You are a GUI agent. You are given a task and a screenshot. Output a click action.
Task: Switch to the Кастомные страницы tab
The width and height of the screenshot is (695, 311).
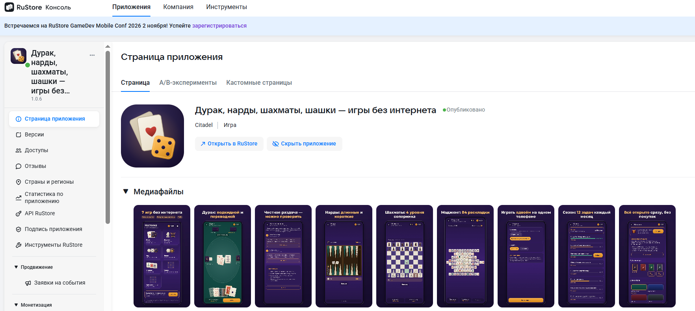point(259,83)
